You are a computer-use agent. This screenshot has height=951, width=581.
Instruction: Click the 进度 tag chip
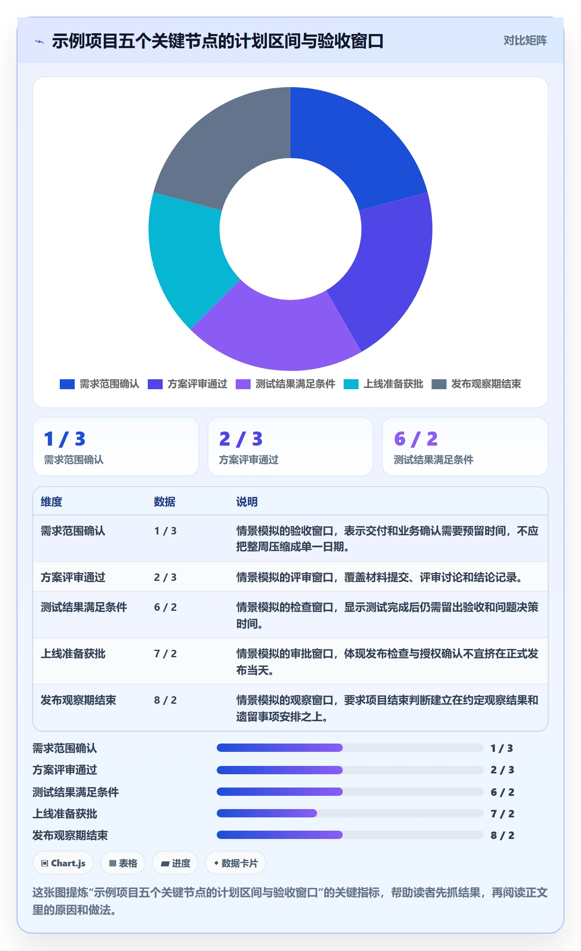point(175,863)
